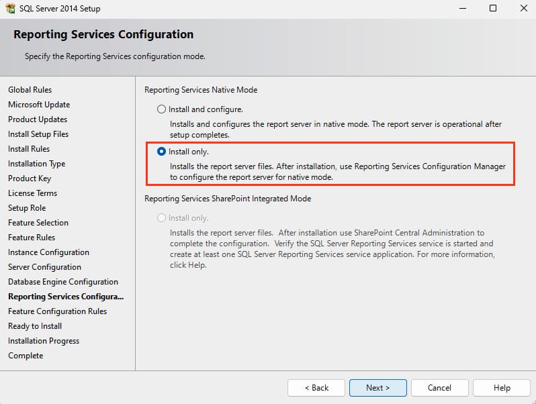
Task: Select Product Updates in the sidebar
Action: tap(38, 119)
